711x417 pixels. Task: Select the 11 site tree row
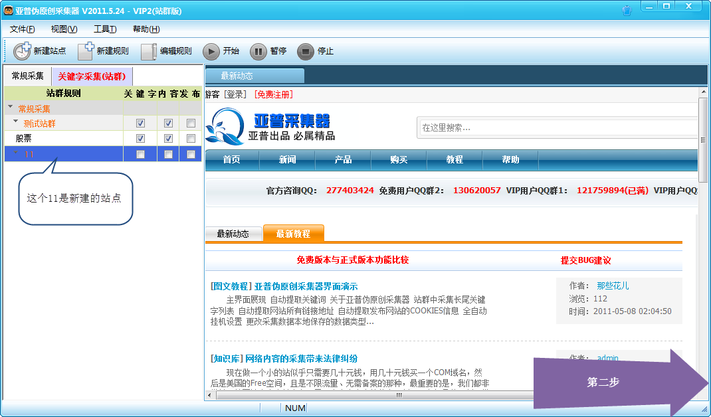click(103, 154)
